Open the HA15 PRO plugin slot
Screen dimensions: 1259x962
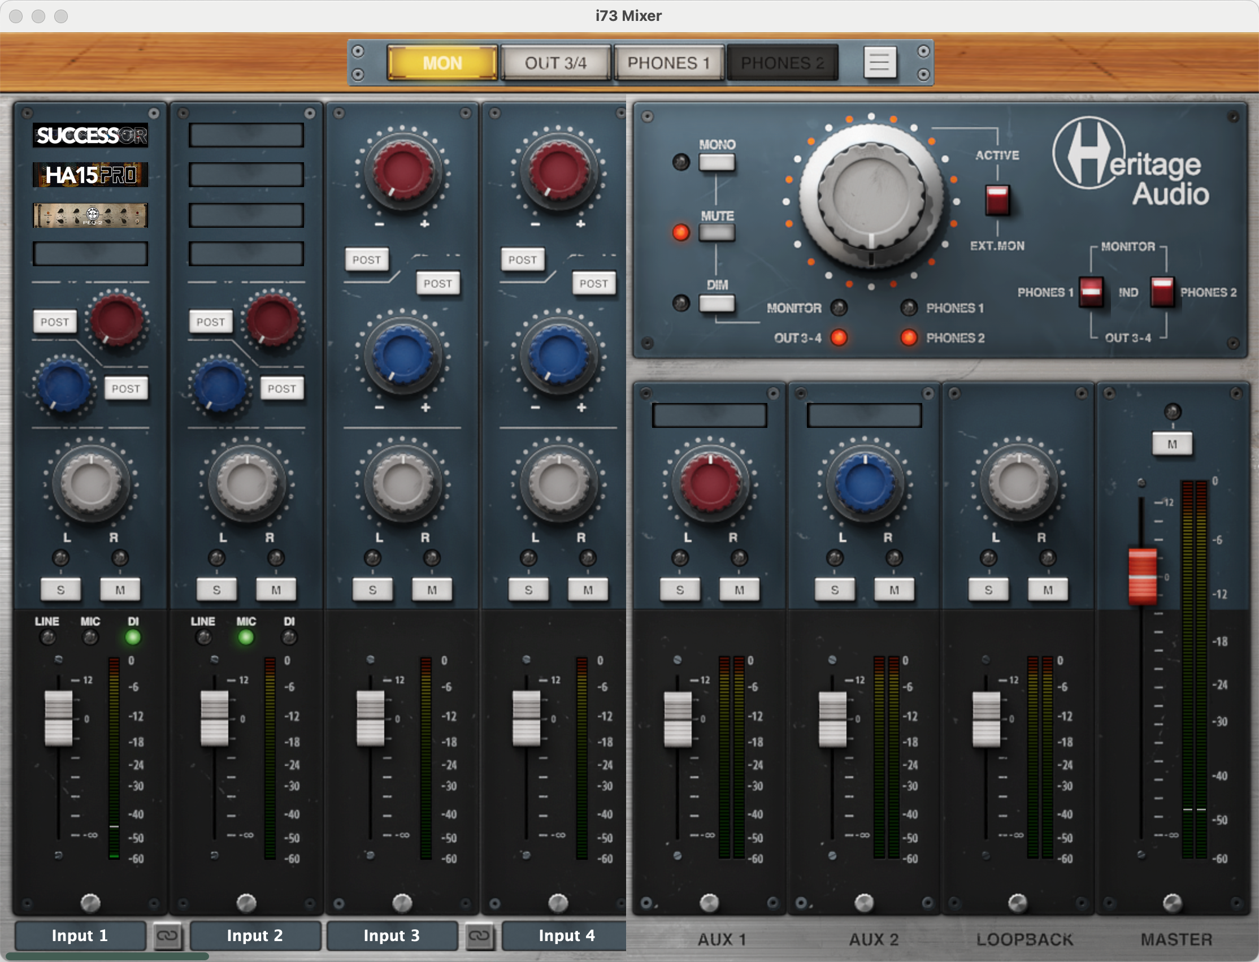click(90, 175)
